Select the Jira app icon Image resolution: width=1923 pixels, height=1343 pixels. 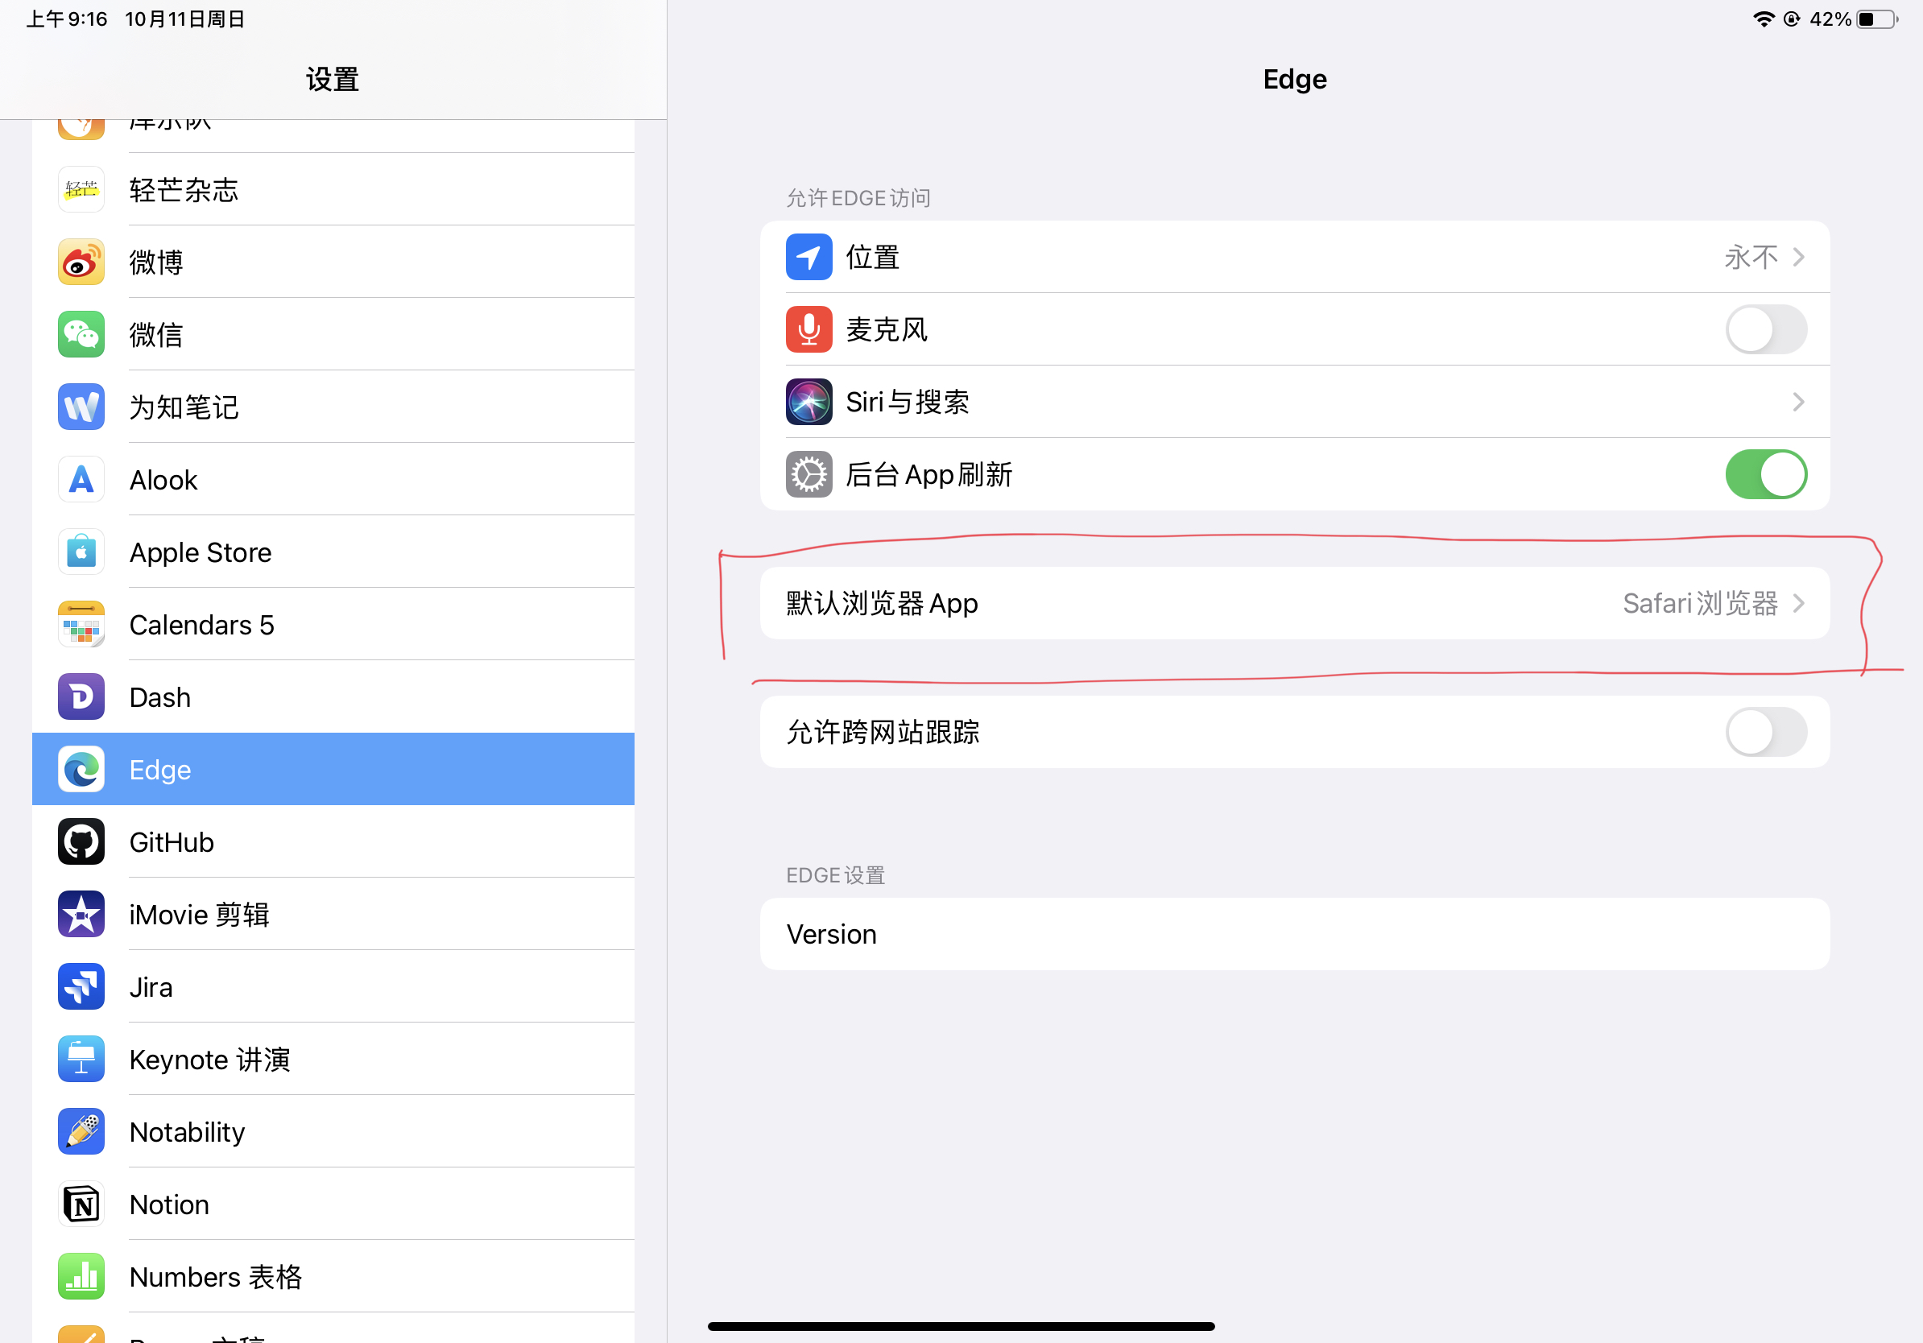coord(81,986)
